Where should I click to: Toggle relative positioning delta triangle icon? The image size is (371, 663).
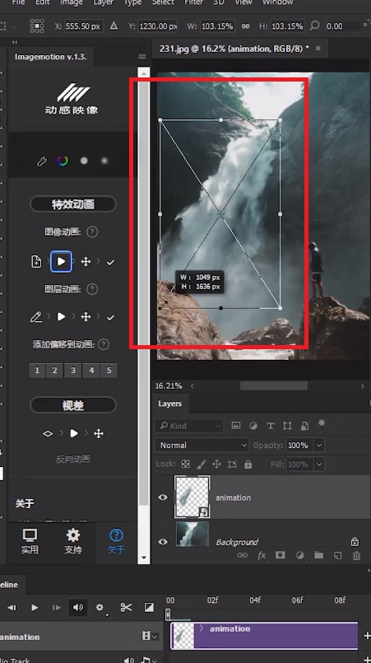coord(114,26)
